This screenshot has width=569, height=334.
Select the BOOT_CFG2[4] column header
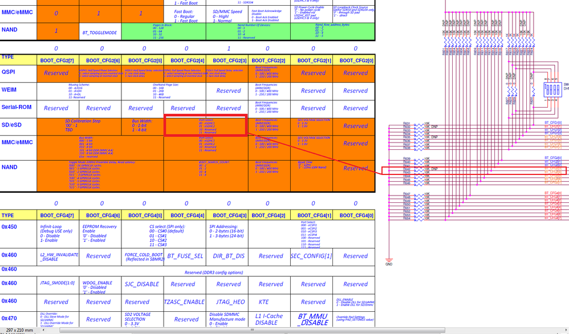pyautogui.click(x=185, y=60)
